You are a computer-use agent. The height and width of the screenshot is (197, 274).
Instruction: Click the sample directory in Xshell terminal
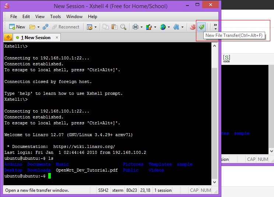[x=185, y=164]
